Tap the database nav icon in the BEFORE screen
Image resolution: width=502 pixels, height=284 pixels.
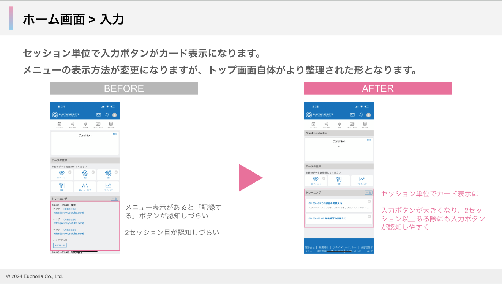pos(111,124)
